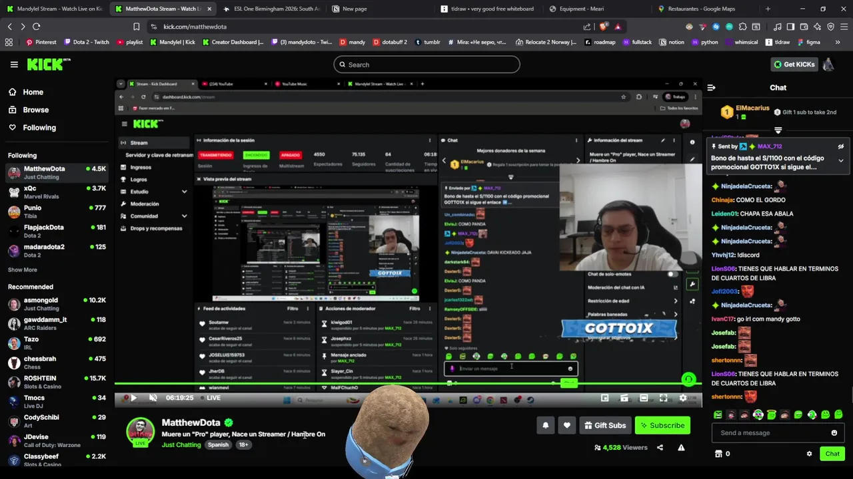The image size is (853, 479).
Task: Go to Home in the sidebar
Action: coord(25,92)
